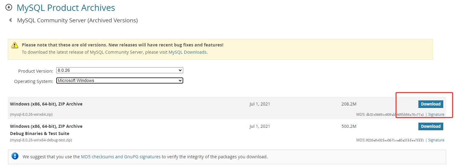
Task: Click the Debug Binaries & Test Suite label
Action: point(40,134)
